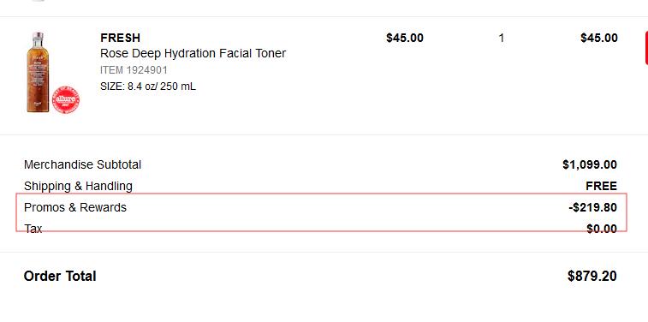Image resolution: width=648 pixels, height=322 pixels.
Task: Select the ITEM 1924901 number text
Action: pos(134,70)
